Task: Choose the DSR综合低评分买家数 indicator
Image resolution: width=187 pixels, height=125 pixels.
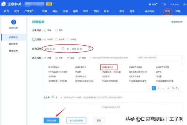Action: 58,72
